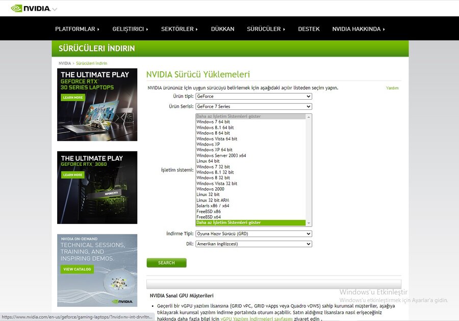
Task: Click VIEW CATALOG on NVIDIA On-Demand ad
Action: point(78,269)
